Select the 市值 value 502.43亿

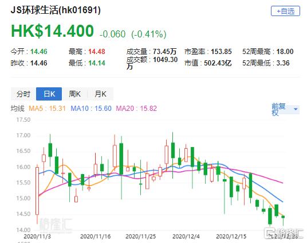tap(218, 63)
